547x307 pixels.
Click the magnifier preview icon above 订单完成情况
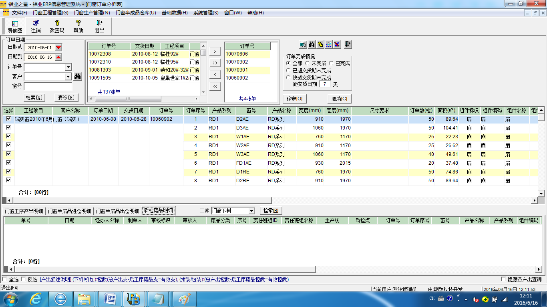(x=303, y=44)
